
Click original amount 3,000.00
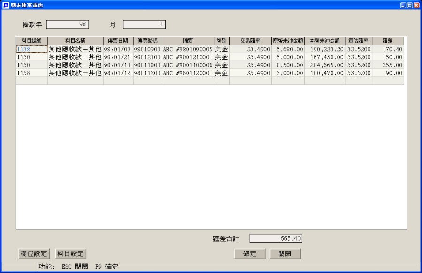[x=288, y=73]
